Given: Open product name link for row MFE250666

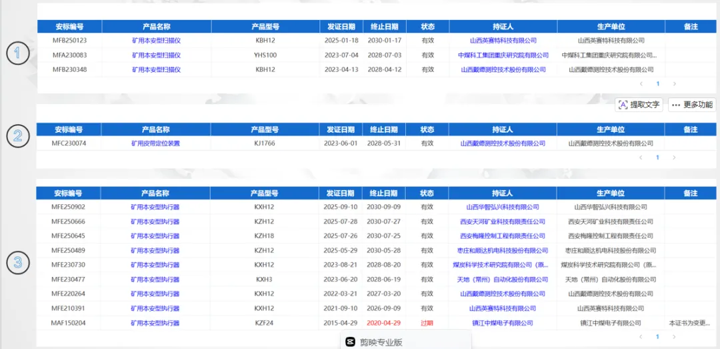Looking at the screenshot, I should pos(155,222).
